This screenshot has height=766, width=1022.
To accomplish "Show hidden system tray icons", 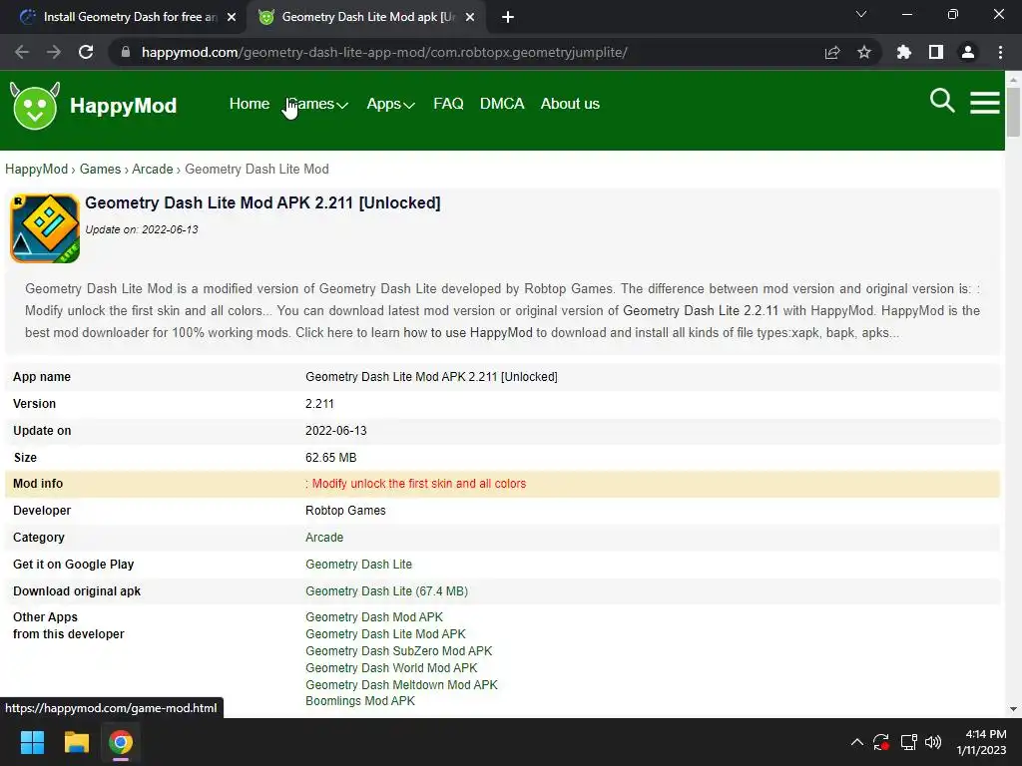I will coord(857,742).
